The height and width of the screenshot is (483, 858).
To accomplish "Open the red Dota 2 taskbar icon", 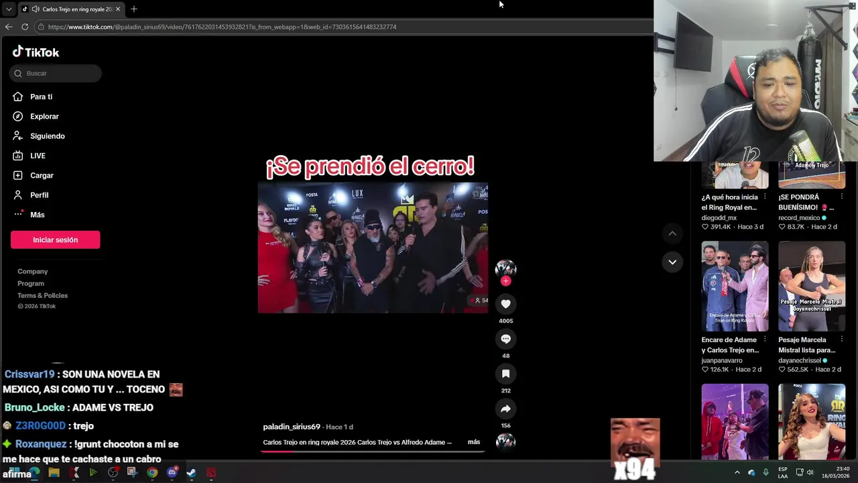I will pos(211,472).
